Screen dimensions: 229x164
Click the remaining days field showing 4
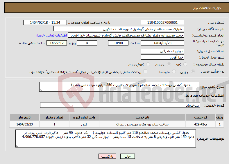coord(87,43)
